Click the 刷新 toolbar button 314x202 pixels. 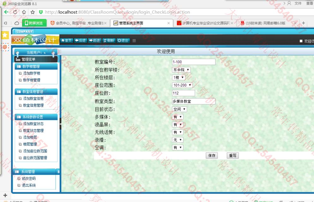pyautogui.click(x=109, y=40)
